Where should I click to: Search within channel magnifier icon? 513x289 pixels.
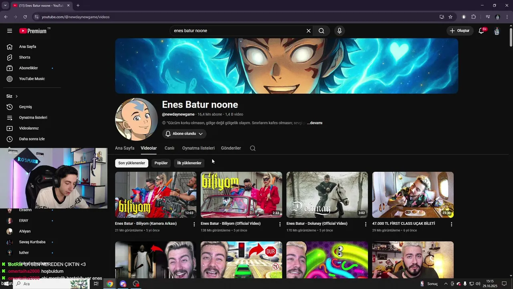pyautogui.click(x=252, y=148)
